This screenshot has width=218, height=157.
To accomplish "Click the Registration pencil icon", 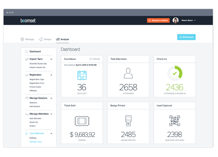I will [x=27, y=75].
